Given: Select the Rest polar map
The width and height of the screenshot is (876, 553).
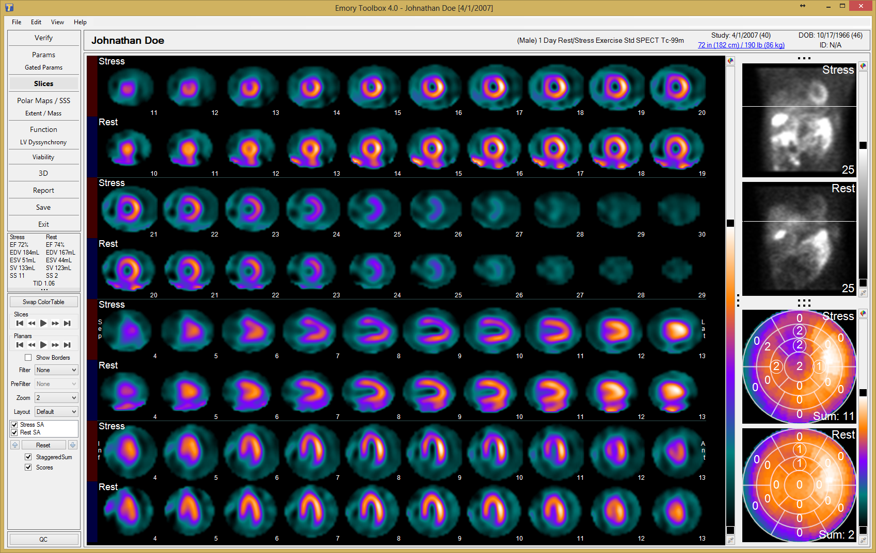Looking at the screenshot, I should click(799, 485).
